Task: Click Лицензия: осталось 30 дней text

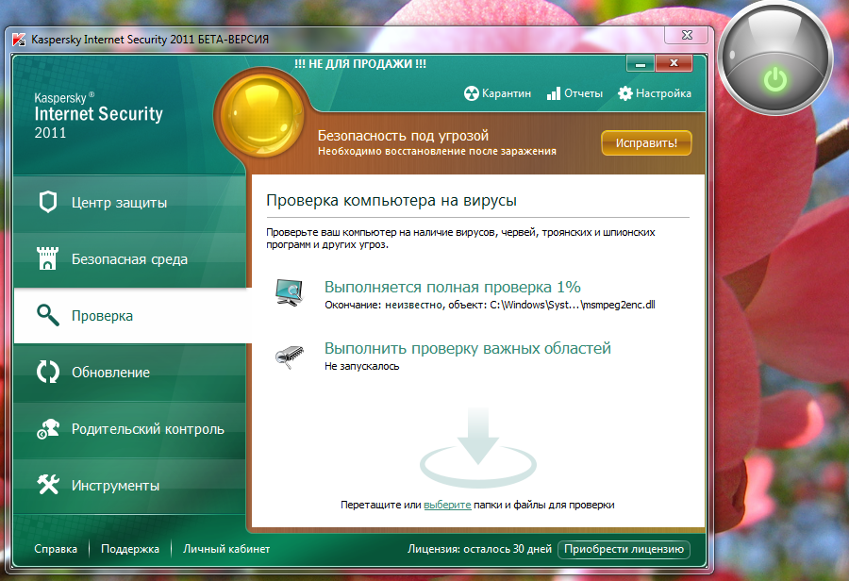Action: 479,549
